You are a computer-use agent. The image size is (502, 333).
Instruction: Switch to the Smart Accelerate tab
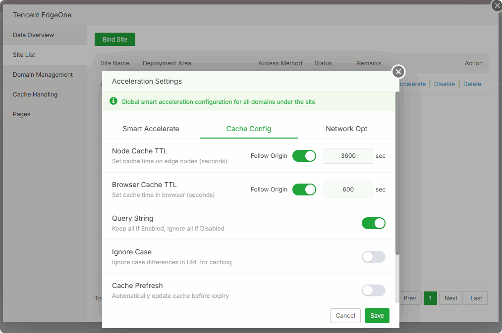[151, 129]
